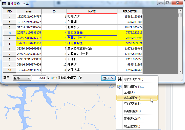Click the cell 林內圳幹線
This screenshot has height=130, width=185.
tap(92, 43)
